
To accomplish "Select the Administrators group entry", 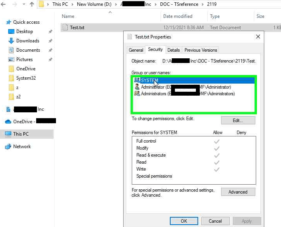I will click(x=194, y=94).
